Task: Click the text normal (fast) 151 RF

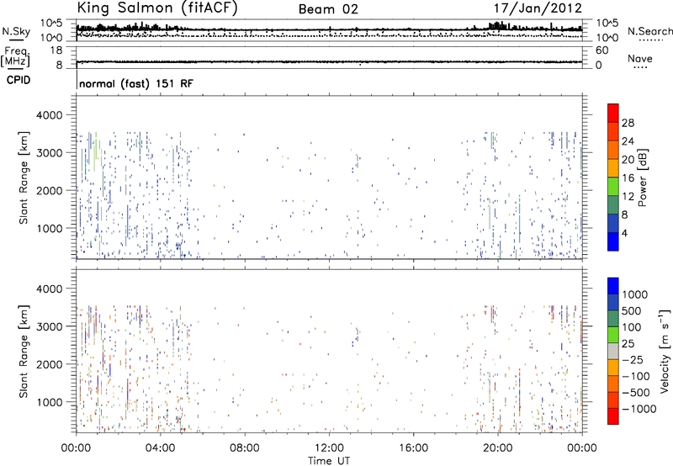Action: coord(136,83)
